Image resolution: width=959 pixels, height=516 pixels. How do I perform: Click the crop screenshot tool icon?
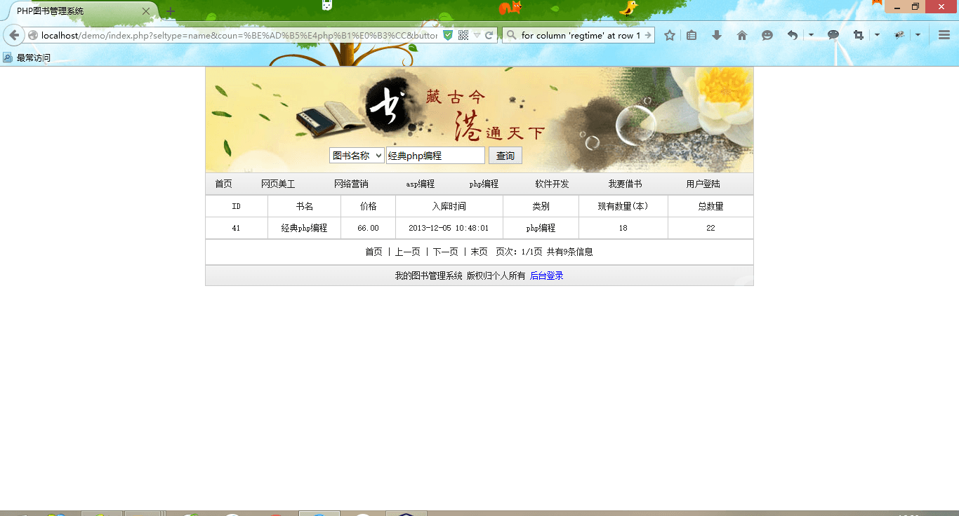(858, 35)
